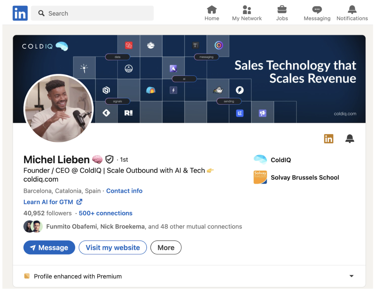Image resolution: width=374 pixels, height=291 pixels.
Task: Open the ColdIQ company link
Action: (x=281, y=160)
